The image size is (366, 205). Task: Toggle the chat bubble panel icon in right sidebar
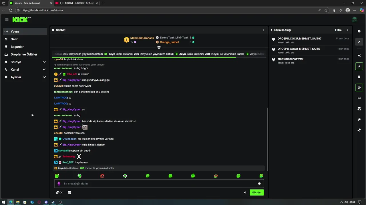[359, 87]
